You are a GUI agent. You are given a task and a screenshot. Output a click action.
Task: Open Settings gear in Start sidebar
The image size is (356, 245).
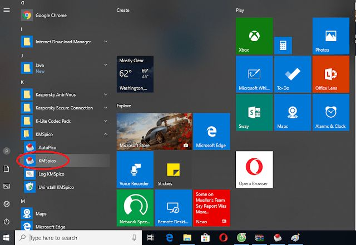click(7, 204)
